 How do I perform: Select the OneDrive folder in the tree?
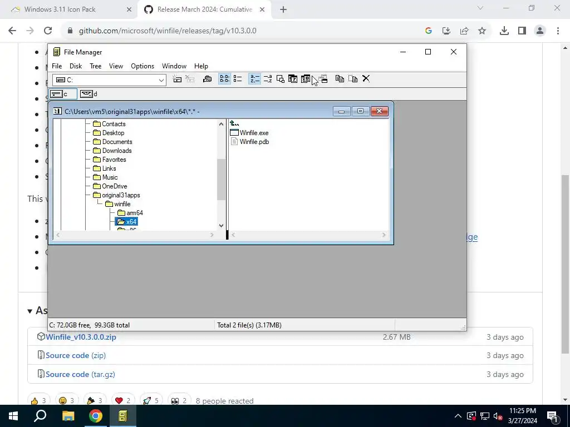(x=110, y=186)
